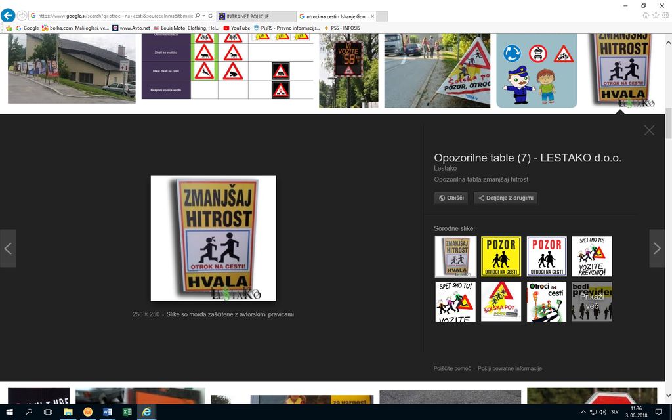
Task: Refresh the page with the reload icon
Action: pyautogui.click(x=211, y=15)
